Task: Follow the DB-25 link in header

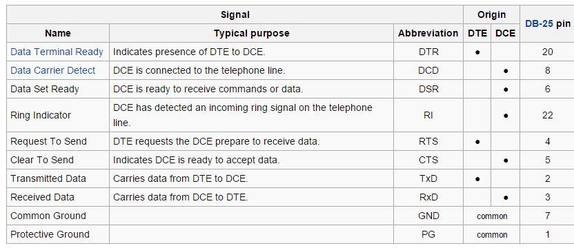Action: pyautogui.click(x=539, y=24)
